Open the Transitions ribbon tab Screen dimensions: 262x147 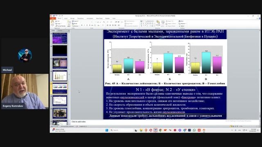[x=80, y=18]
